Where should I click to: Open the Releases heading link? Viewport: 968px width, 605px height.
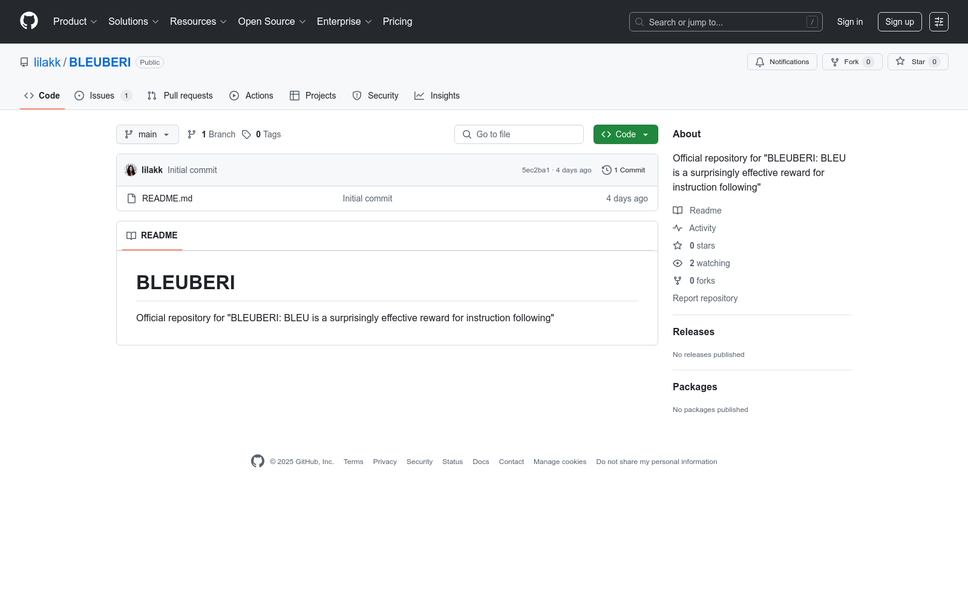(x=693, y=332)
